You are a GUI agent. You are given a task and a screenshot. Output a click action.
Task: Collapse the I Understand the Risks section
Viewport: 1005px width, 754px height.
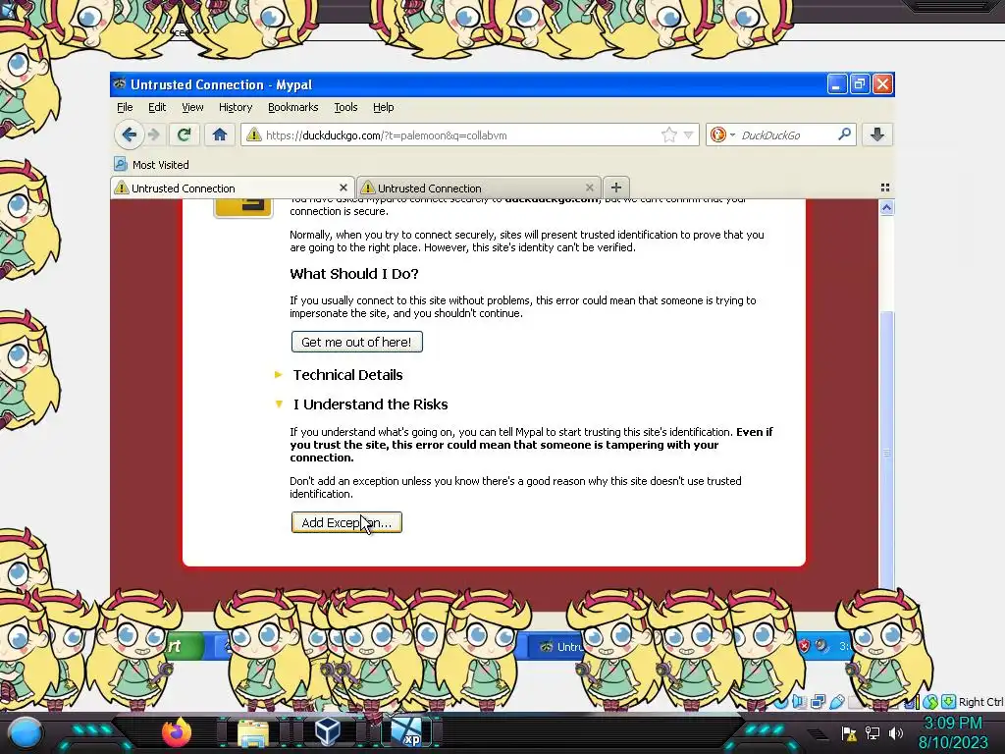(370, 404)
